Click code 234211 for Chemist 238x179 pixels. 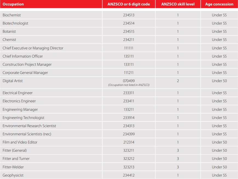[x=128, y=40]
